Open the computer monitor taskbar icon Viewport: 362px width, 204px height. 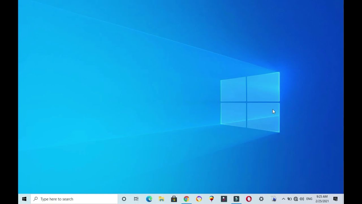pos(273,199)
